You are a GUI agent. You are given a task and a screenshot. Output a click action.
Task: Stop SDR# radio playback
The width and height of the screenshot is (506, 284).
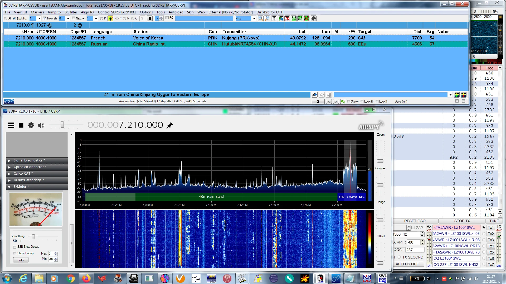(21, 125)
